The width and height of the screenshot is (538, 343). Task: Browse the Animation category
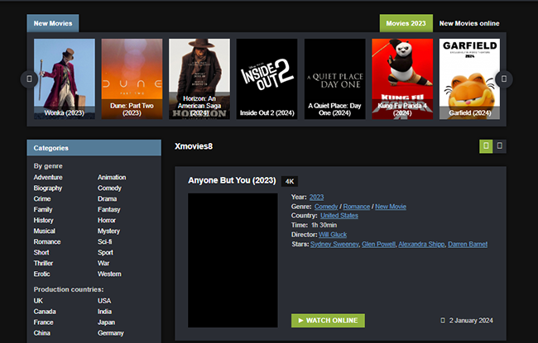112,178
